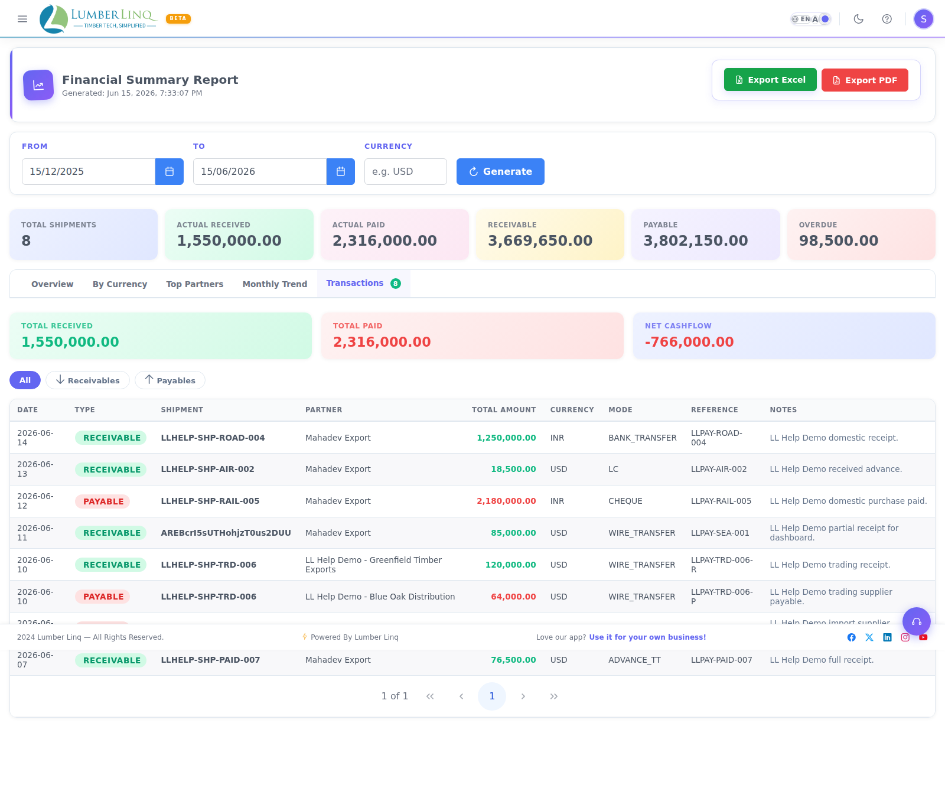
Task: Toggle the EN language switch
Action: click(811, 19)
